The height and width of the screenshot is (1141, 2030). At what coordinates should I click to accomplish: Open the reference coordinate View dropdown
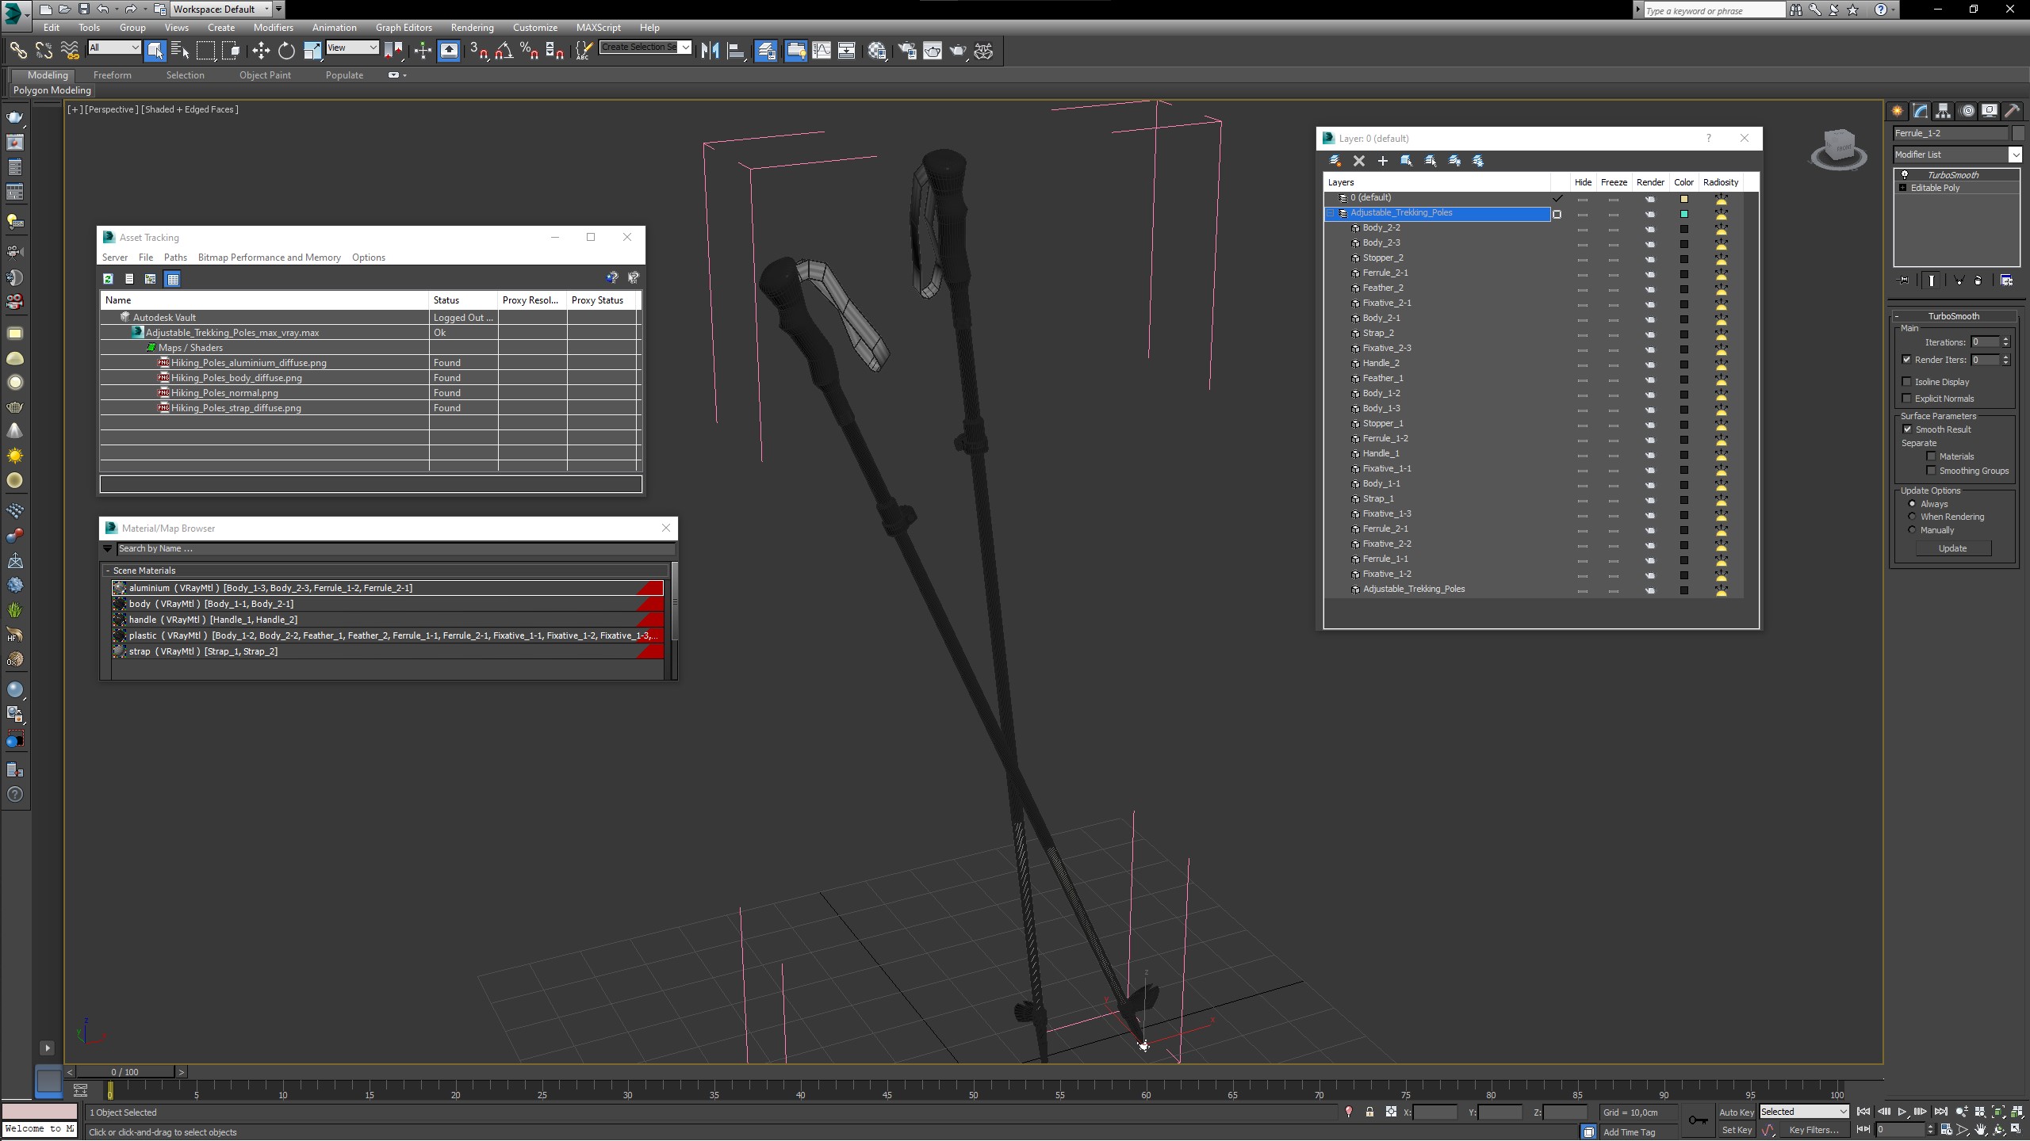pos(352,48)
